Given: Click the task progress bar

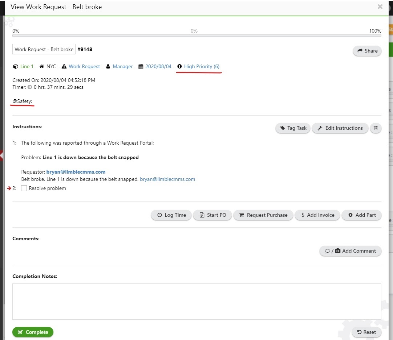Looking at the screenshot, I should (x=196, y=35).
